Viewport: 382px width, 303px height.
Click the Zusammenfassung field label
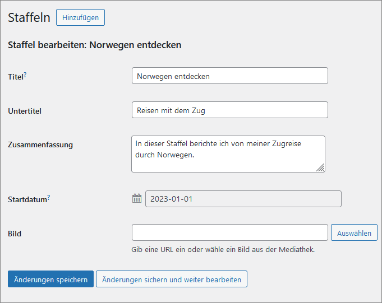click(40, 144)
